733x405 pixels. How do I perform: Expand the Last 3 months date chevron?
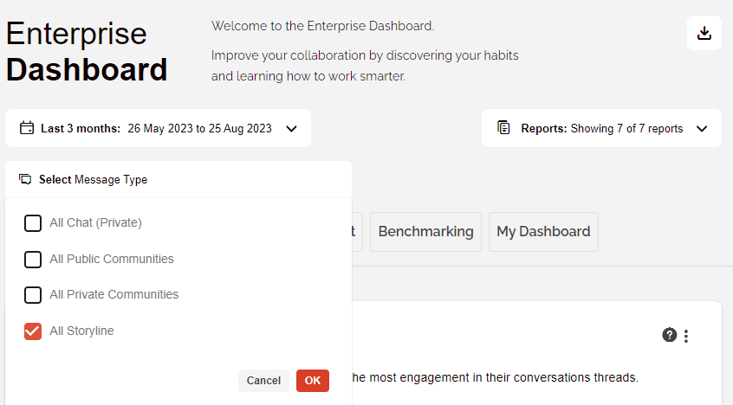tap(291, 128)
